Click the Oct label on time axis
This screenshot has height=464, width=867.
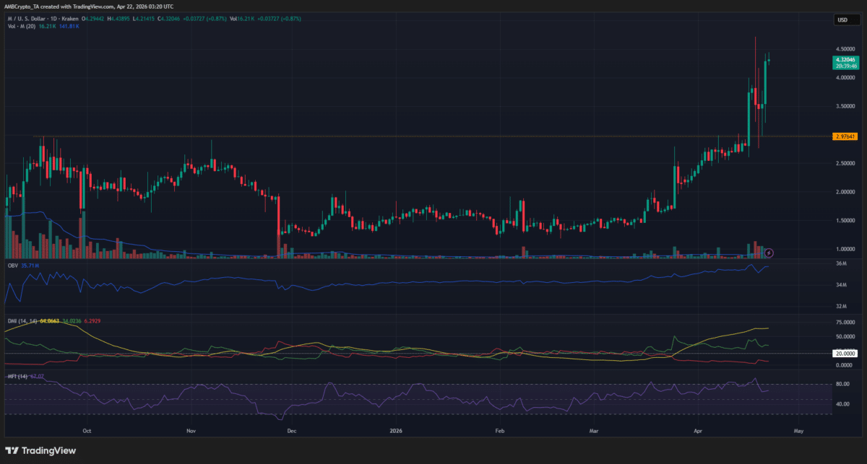pos(86,431)
